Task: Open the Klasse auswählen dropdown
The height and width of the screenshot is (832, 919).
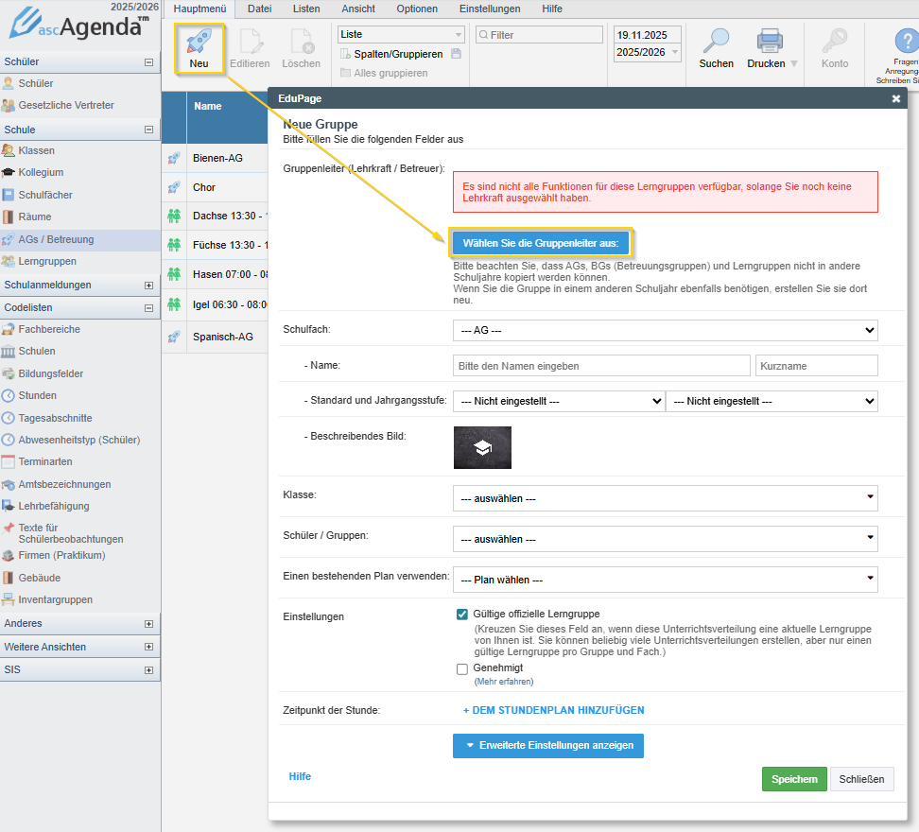Action: [x=665, y=498]
